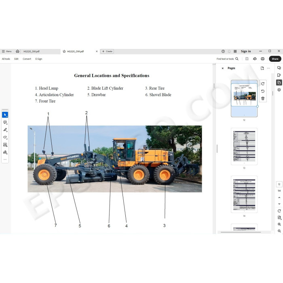Delete page 12 with trash icon
The image size is (283, 283).
[263, 99]
